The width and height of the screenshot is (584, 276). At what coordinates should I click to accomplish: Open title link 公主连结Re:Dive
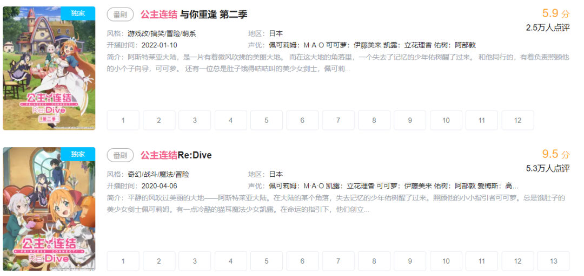(x=176, y=155)
